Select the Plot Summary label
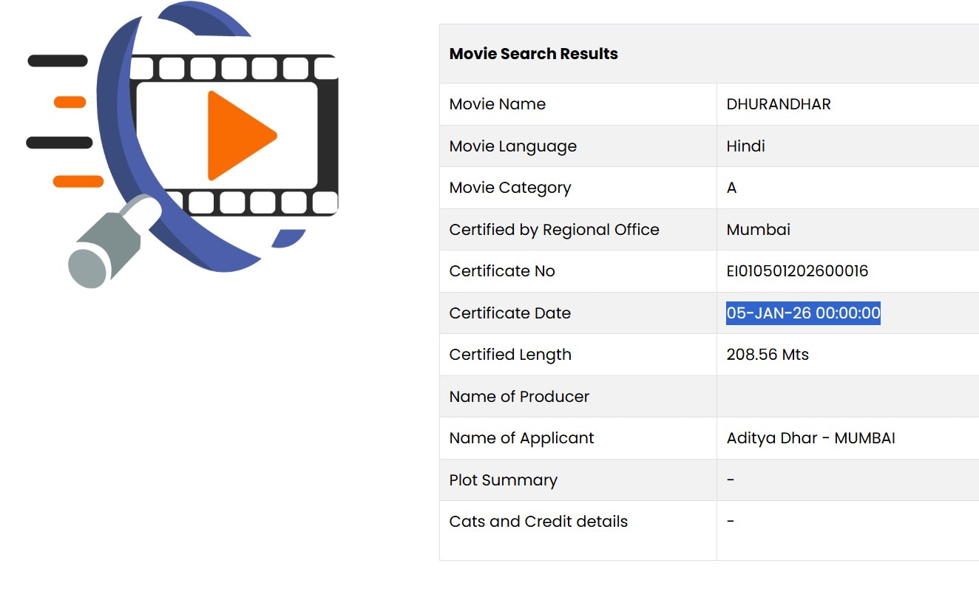The width and height of the screenshot is (979, 597). click(x=503, y=480)
